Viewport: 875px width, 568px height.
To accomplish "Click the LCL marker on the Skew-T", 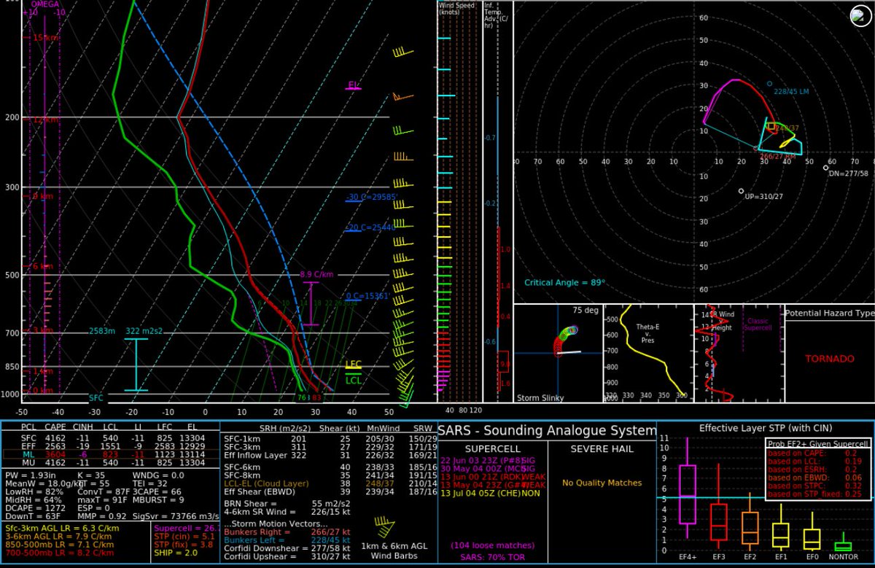I will [x=353, y=379].
